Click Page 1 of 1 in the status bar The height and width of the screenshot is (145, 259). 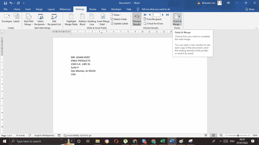[7, 135]
